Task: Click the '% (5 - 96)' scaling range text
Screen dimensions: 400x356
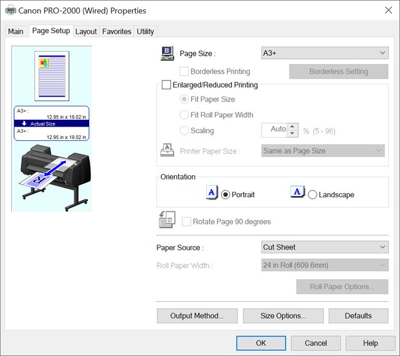Action: tap(319, 131)
